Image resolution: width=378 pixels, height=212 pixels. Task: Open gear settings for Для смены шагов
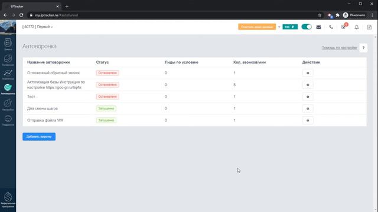click(x=308, y=108)
